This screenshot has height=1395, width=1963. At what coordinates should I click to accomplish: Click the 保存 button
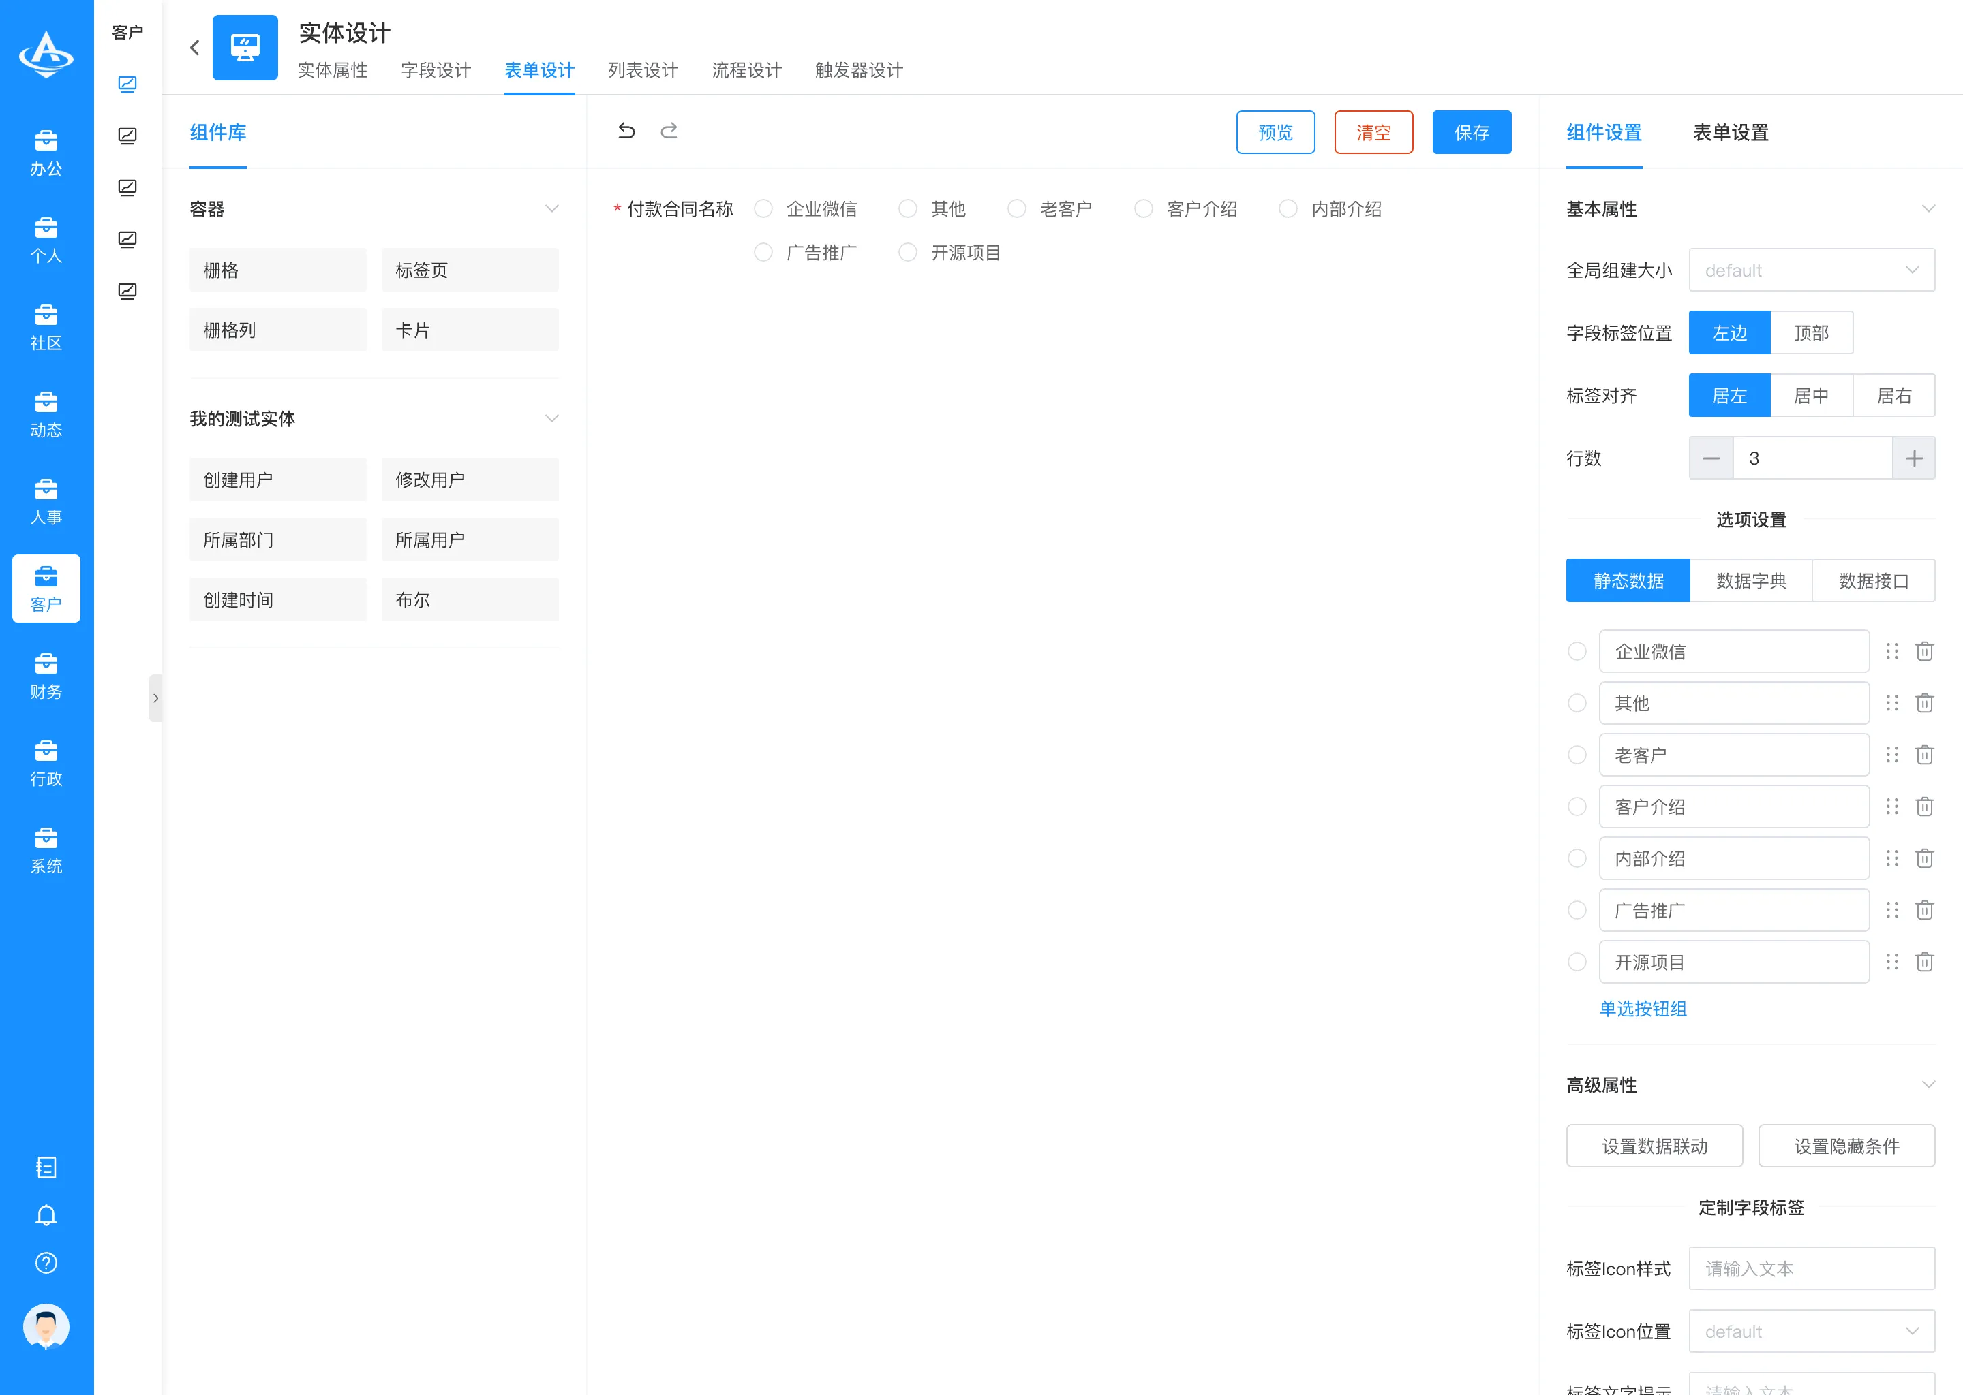point(1472,132)
